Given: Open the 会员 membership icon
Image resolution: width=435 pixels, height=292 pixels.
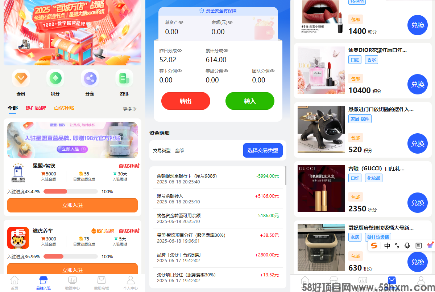Looking at the screenshot, I should 21,78.
